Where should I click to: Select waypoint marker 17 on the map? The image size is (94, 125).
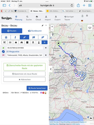pyautogui.click(x=82, y=78)
